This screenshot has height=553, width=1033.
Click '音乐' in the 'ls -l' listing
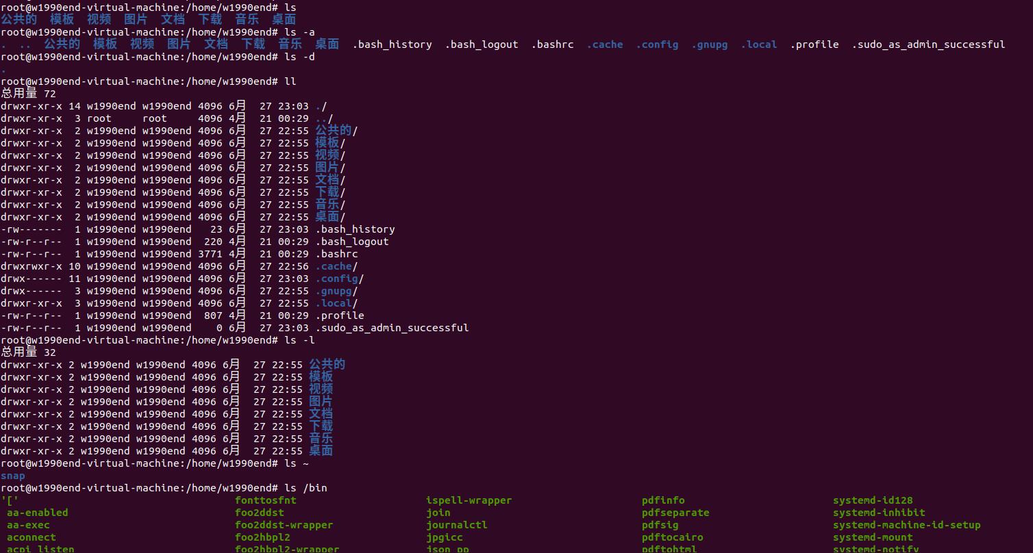[x=321, y=439]
